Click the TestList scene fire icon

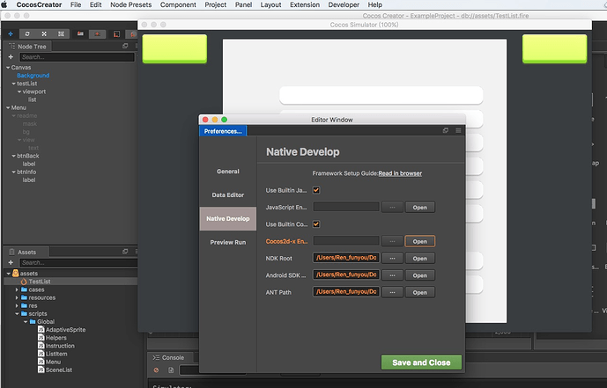(x=24, y=282)
